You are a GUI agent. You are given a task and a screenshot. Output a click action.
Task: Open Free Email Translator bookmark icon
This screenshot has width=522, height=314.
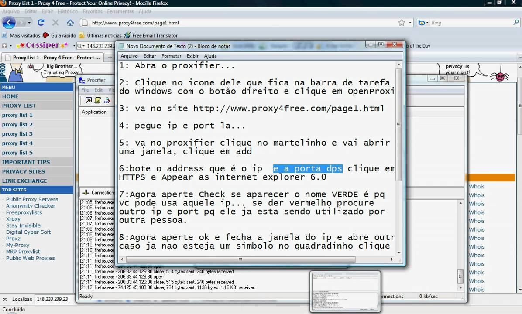pyautogui.click(x=127, y=35)
